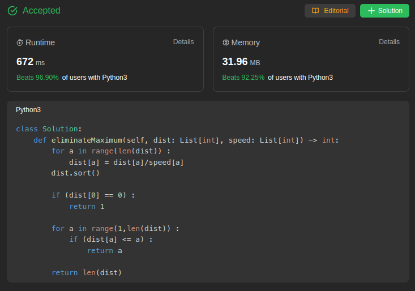
Task: Click the chip icon beside Memory
Action: (x=226, y=42)
